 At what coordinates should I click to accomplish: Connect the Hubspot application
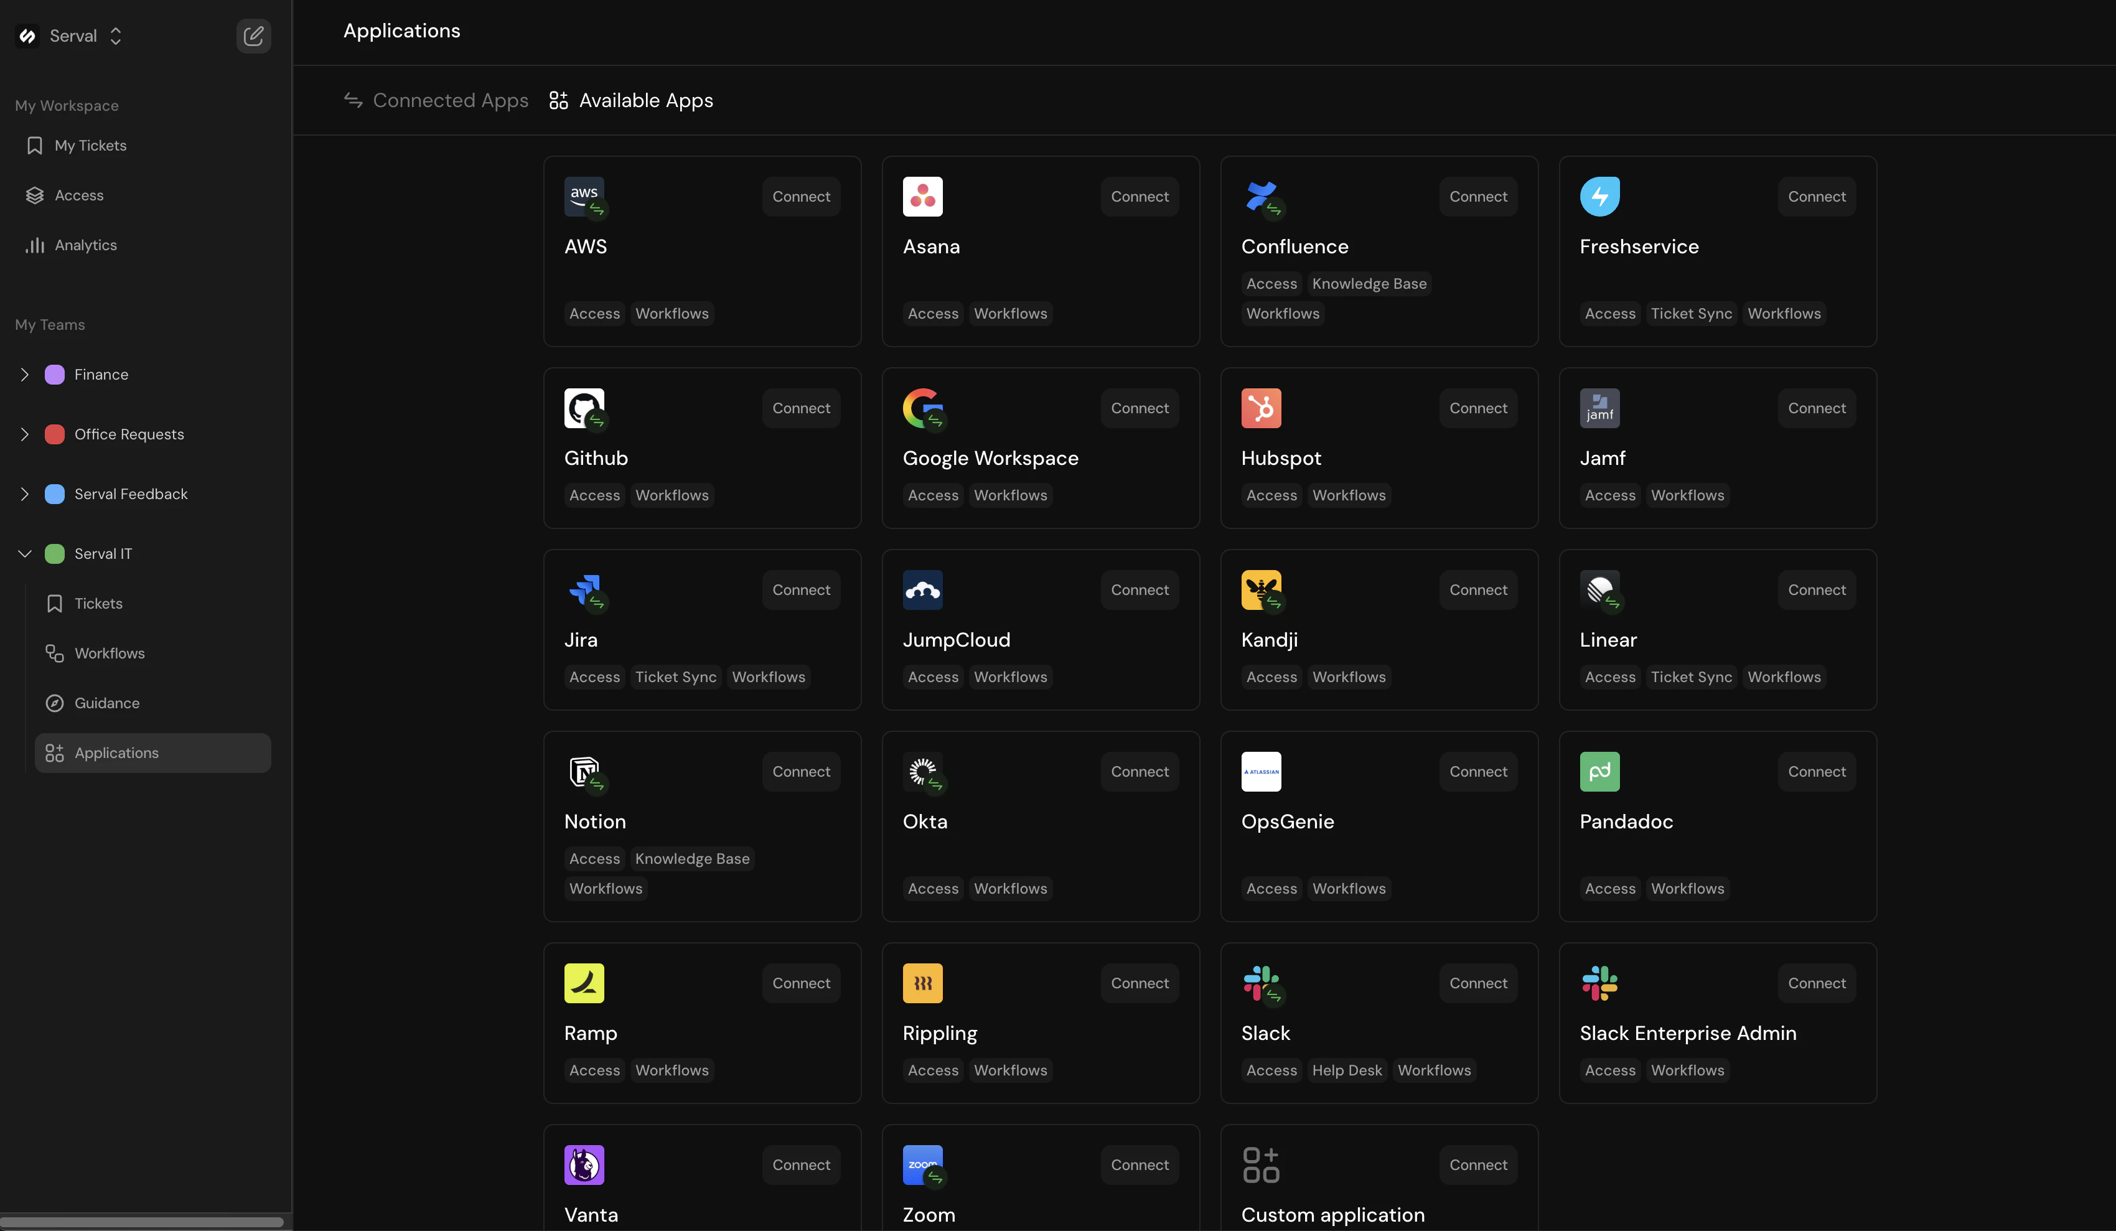tap(1478, 408)
